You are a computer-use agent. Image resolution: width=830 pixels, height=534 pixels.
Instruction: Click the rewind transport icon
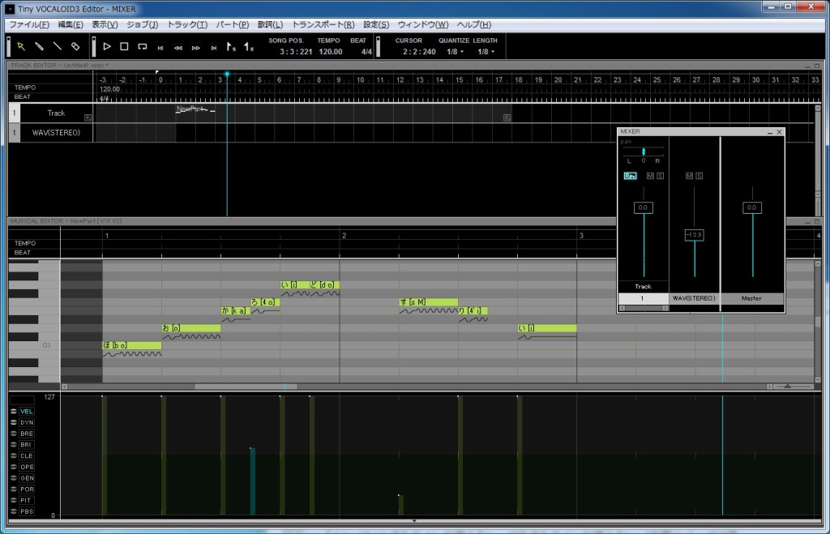(178, 48)
